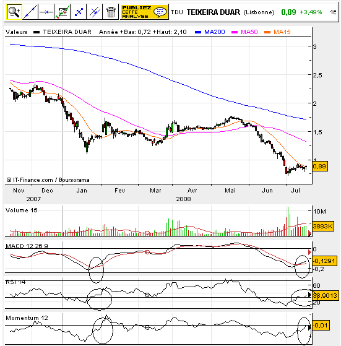341x346 pixels.
Task: Click the 10M volume axis label
Action: [x=319, y=212]
